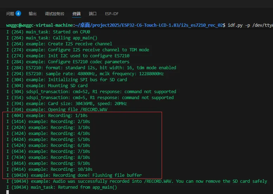This screenshot has height=194, width=273.
Task: Click the 'Returned from app_main()' log line
Action: coord(61,187)
